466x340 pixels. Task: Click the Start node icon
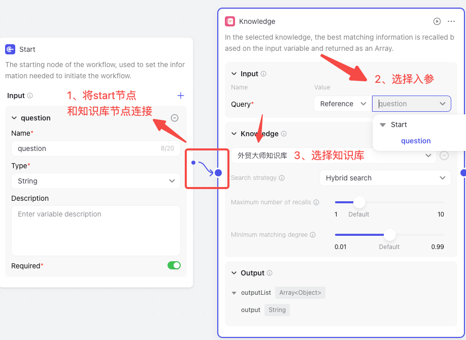pyautogui.click(x=10, y=49)
